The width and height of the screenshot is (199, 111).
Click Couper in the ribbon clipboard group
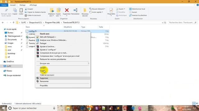pyautogui.click(x=29, y=9)
